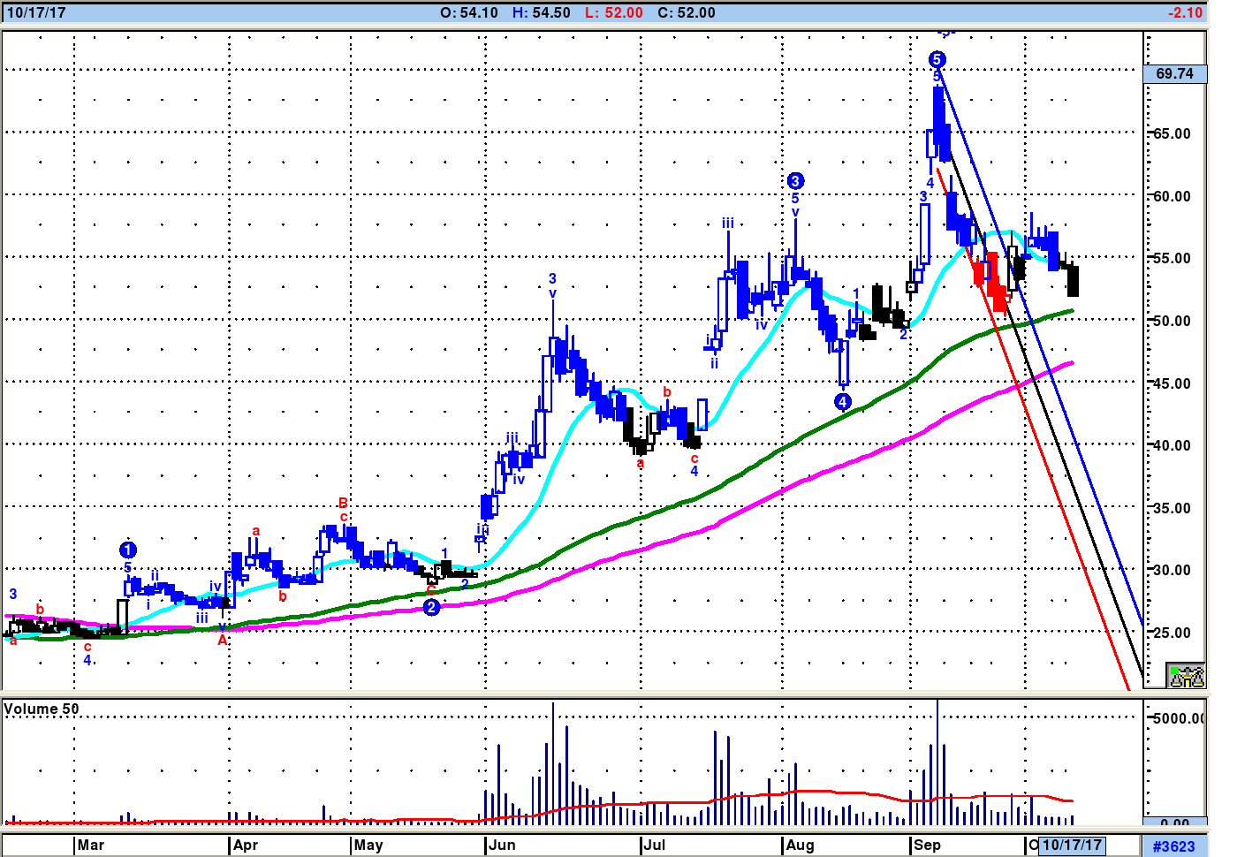Click the red B wave label

click(343, 503)
